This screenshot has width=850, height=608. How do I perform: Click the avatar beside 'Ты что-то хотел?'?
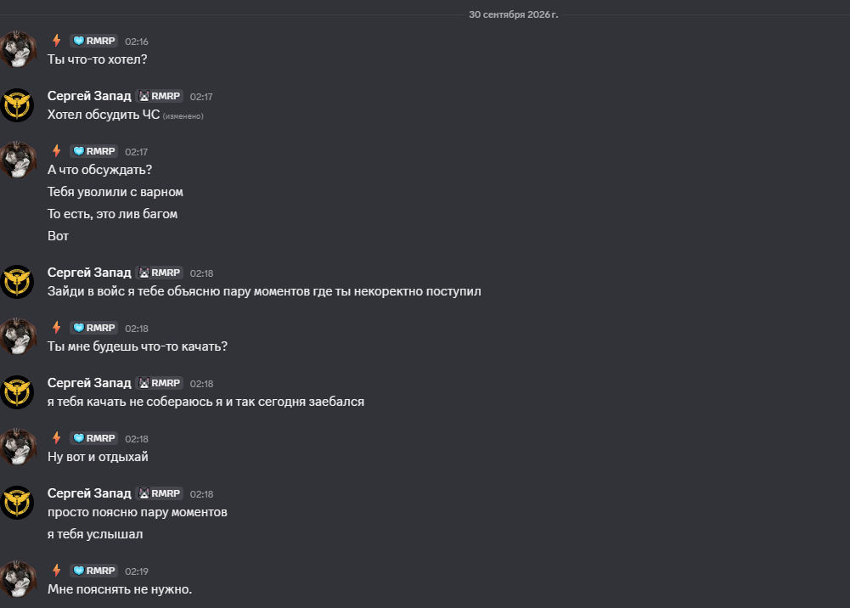pyautogui.click(x=17, y=49)
